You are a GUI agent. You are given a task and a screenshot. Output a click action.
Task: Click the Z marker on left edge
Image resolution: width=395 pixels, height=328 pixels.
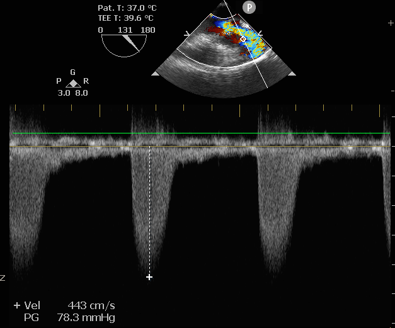pos(3,278)
